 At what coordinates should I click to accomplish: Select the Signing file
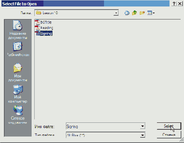tap(44, 34)
